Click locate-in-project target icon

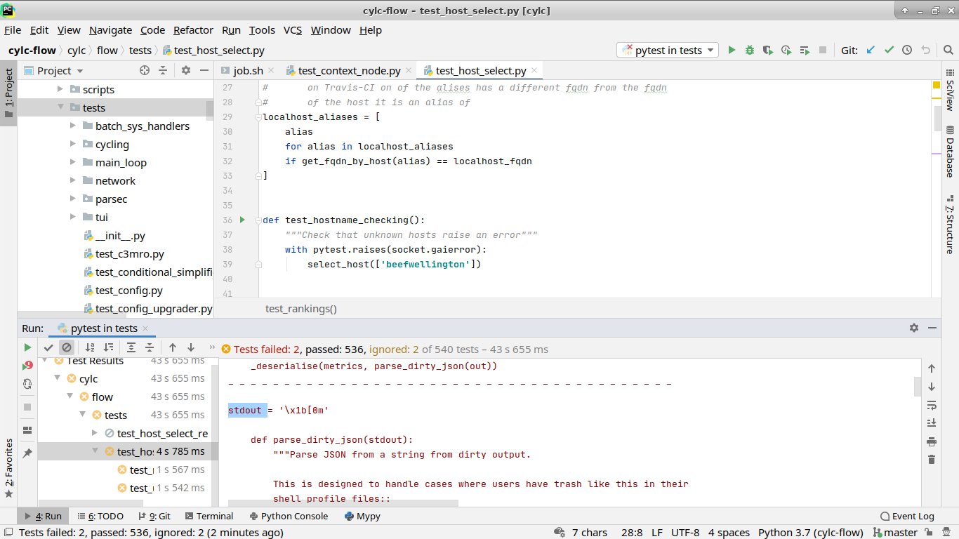click(x=145, y=70)
